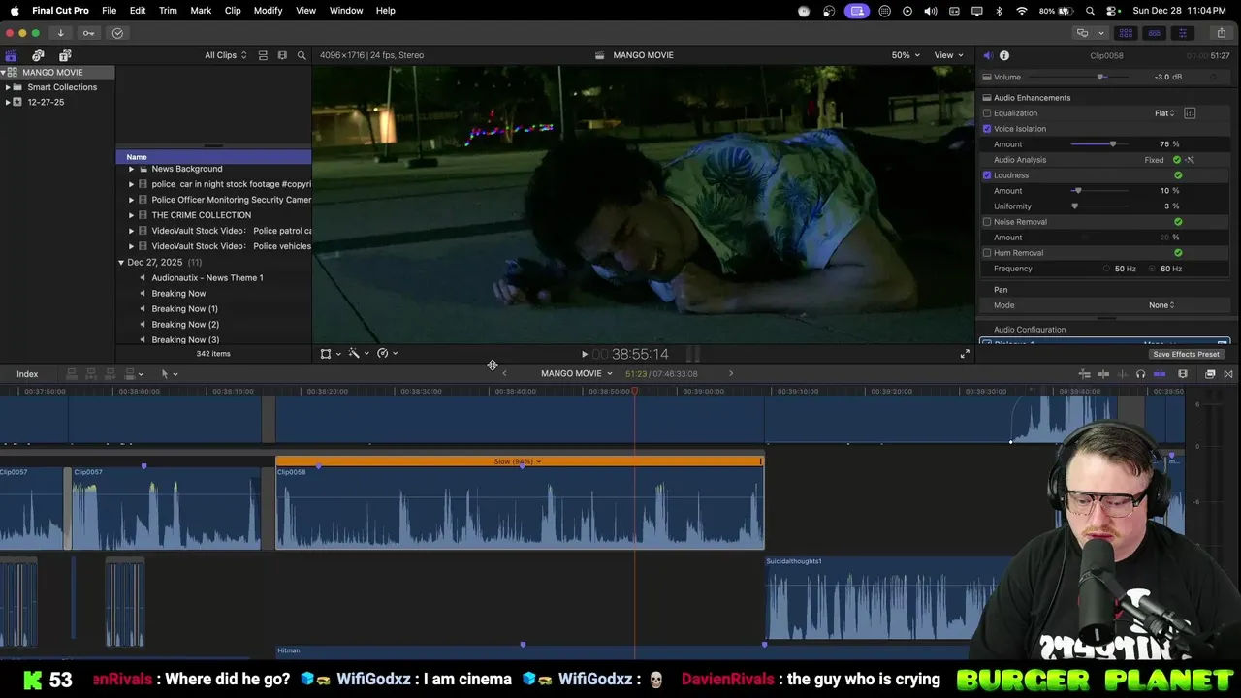Image resolution: width=1241 pixels, height=698 pixels.
Task: Click the Share export icon
Action: 1221,33
